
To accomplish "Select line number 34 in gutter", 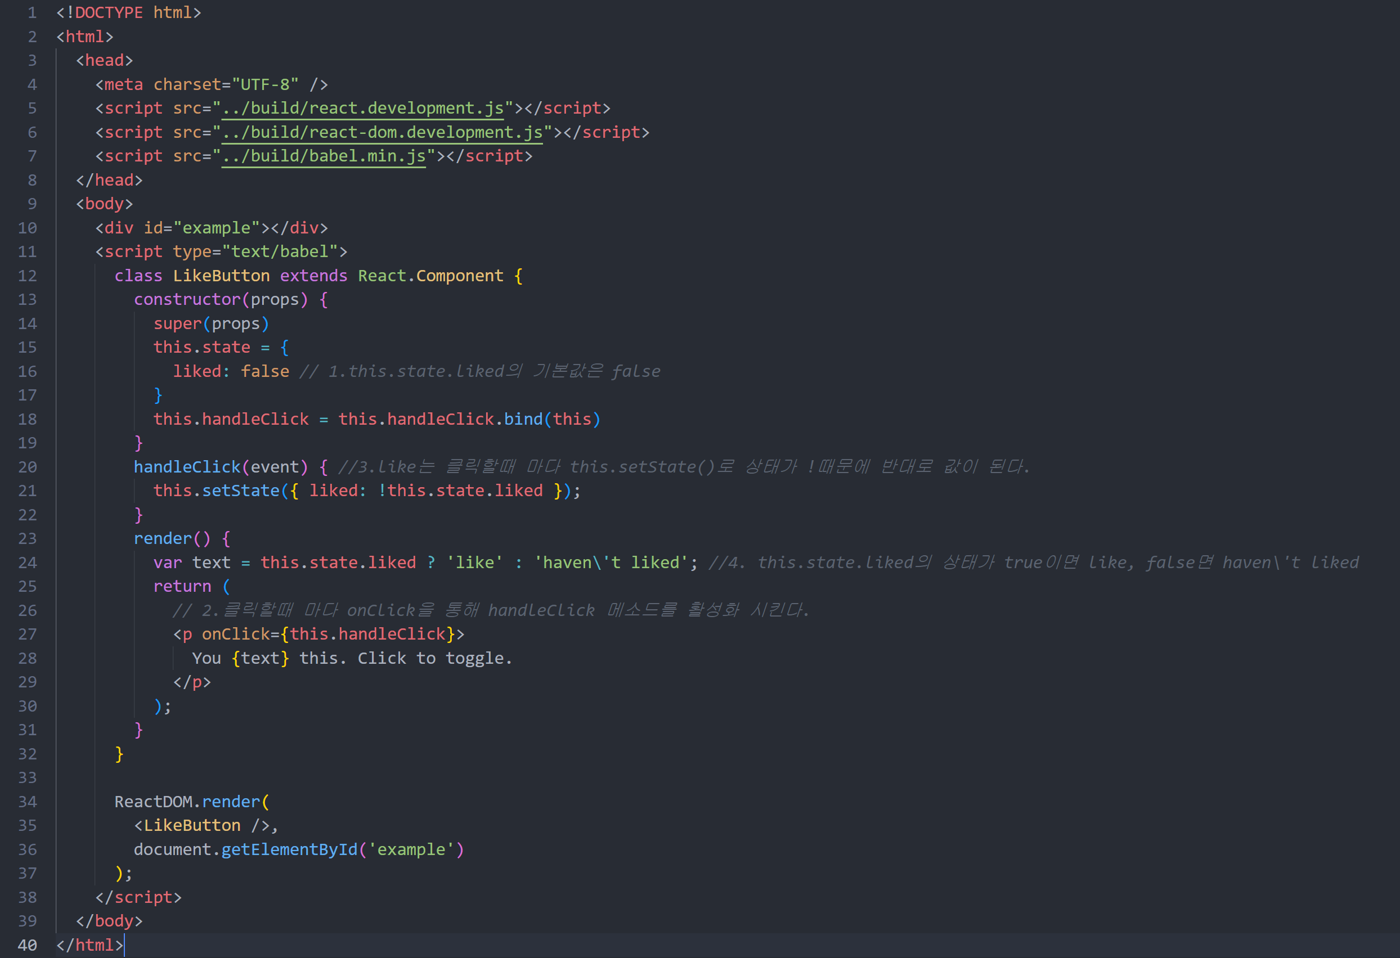I will [27, 802].
